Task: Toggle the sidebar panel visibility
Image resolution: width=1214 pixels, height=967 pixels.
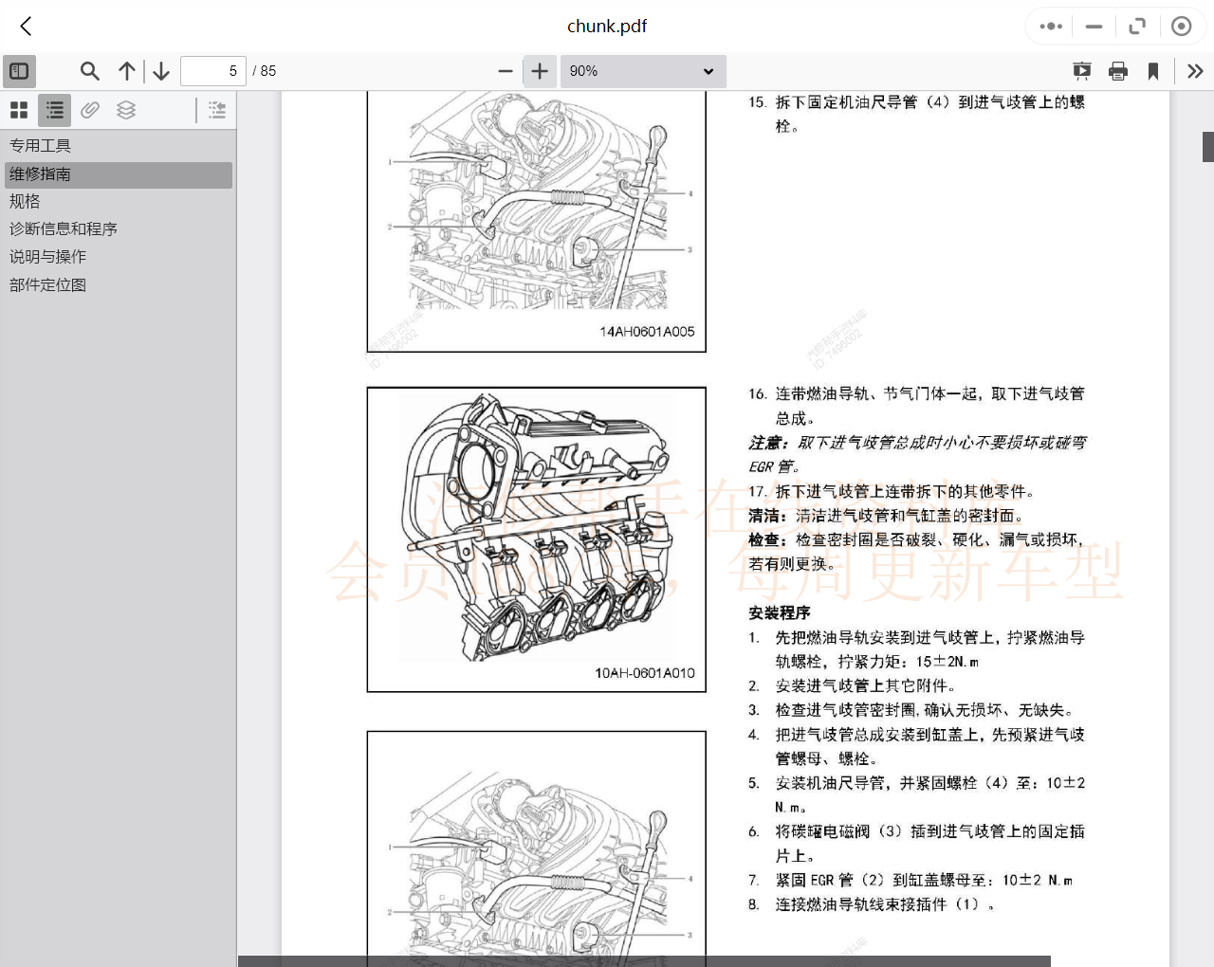Action: click(x=19, y=71)
